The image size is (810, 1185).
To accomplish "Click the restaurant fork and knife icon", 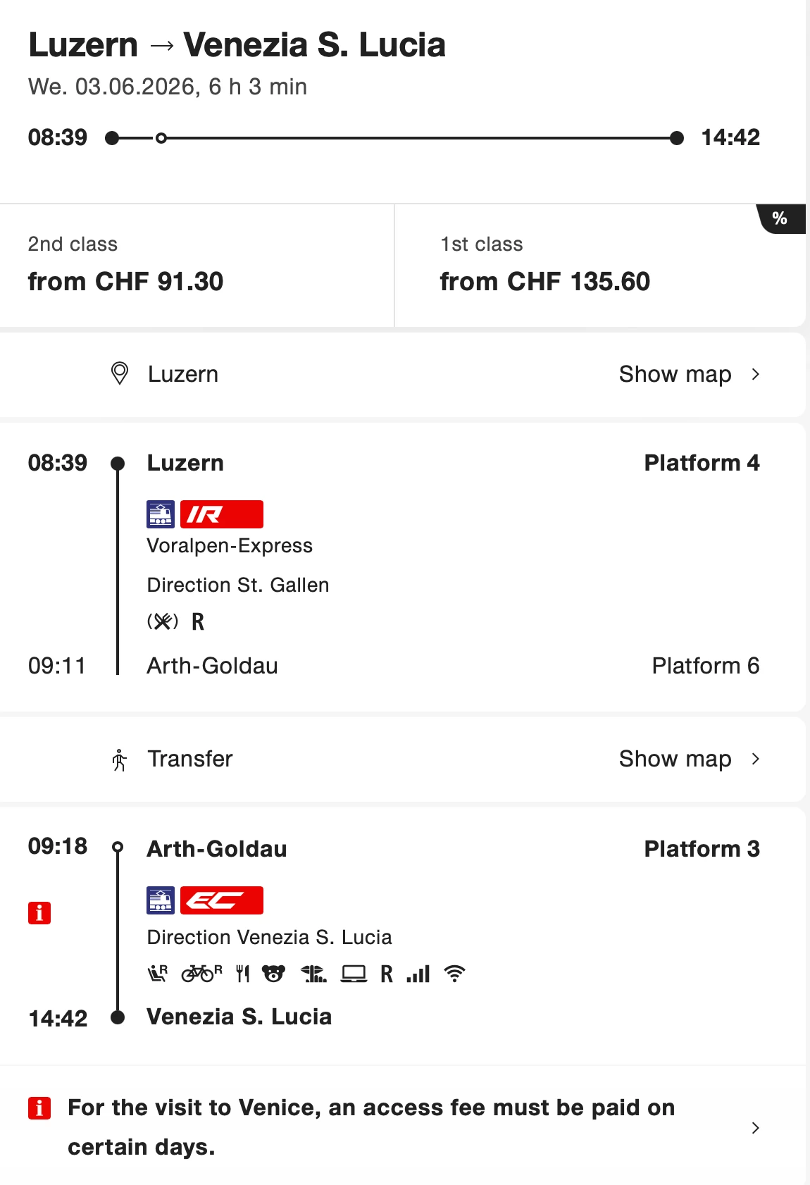I will pos(243,974).
